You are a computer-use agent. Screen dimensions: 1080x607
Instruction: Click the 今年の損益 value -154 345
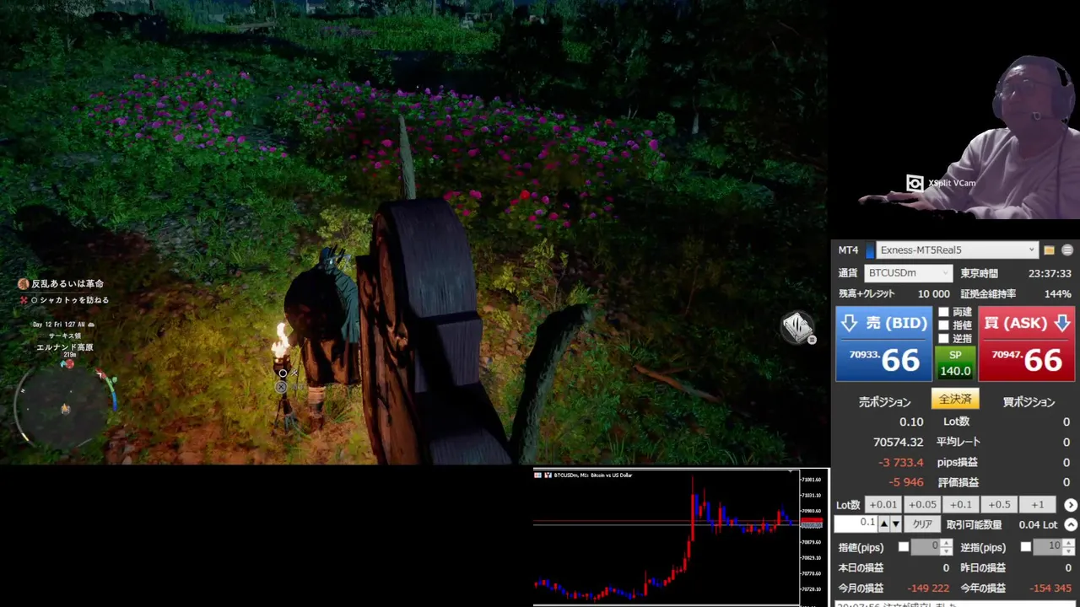pos(1050,588)
